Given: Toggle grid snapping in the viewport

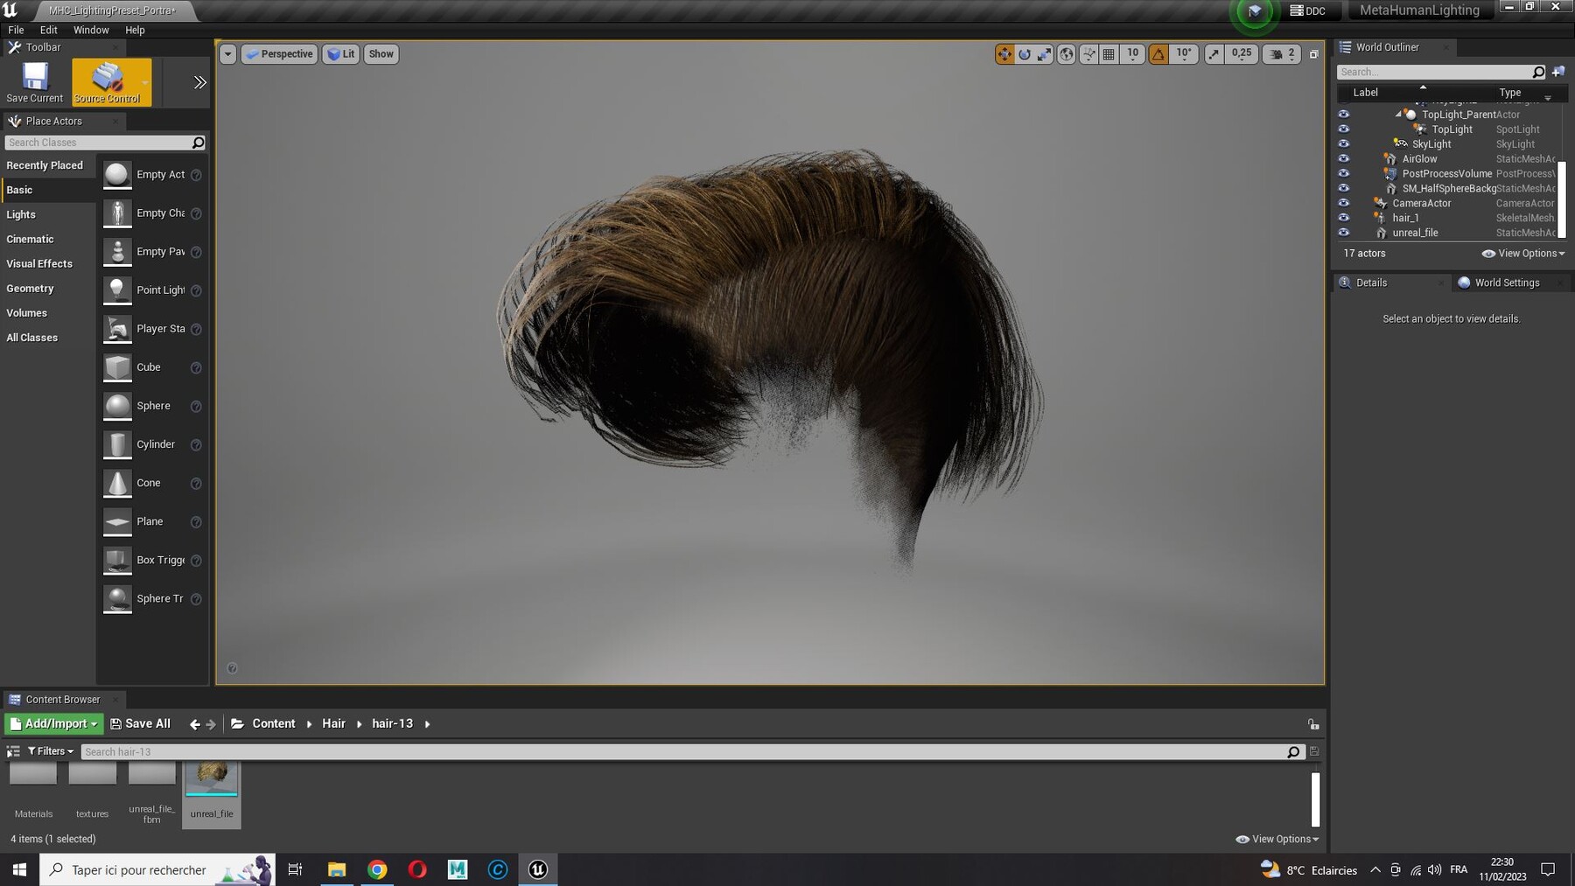Looking at the screenshot, I should 1109,54.
